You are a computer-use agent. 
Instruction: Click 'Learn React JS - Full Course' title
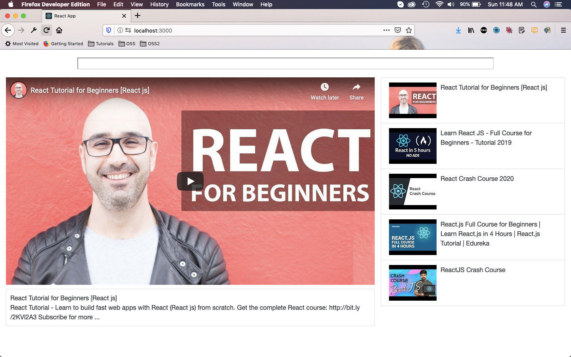coord(486,138)
